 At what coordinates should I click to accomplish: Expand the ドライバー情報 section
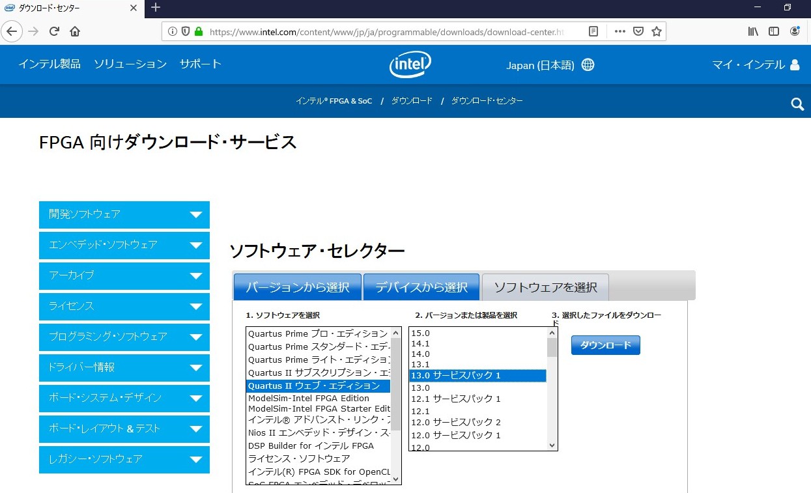124,367
